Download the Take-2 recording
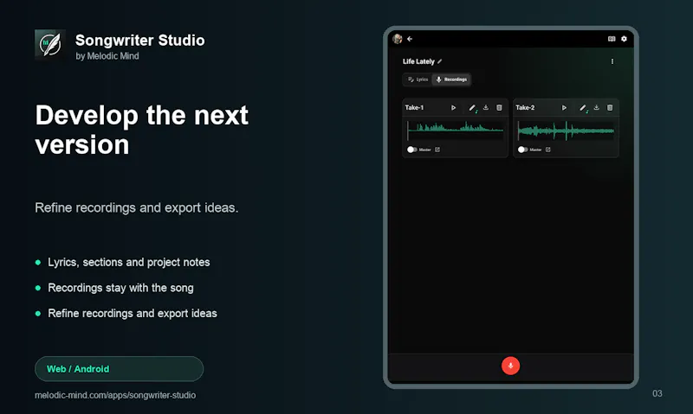 click(596, 107)
